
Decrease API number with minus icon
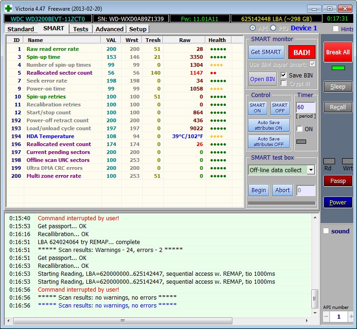click(326, 316)
